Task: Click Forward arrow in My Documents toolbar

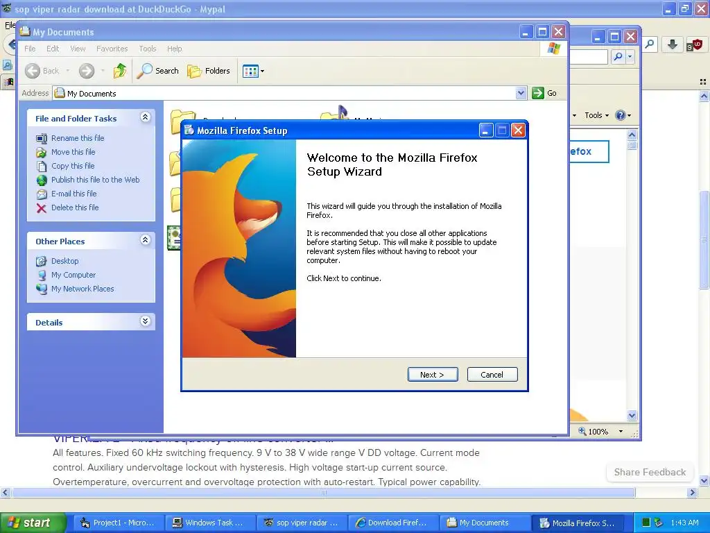Action: (87, 71)
